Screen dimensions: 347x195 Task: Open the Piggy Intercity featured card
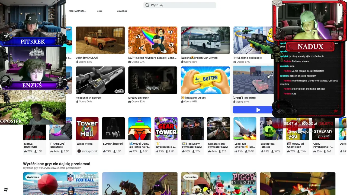tap(219, 184)
